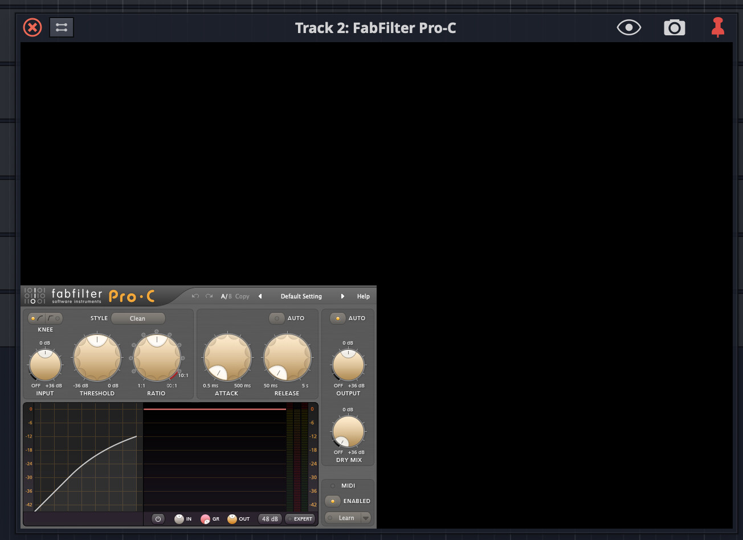Image resolution: width=743 pixels, height=540 pixels.
Task: Toggle the level display power button
Action: point(158,519)
